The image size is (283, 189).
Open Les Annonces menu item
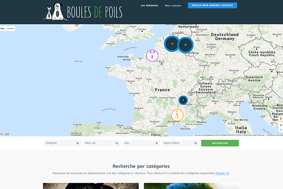pyautogui.click(x=149, y=6)
